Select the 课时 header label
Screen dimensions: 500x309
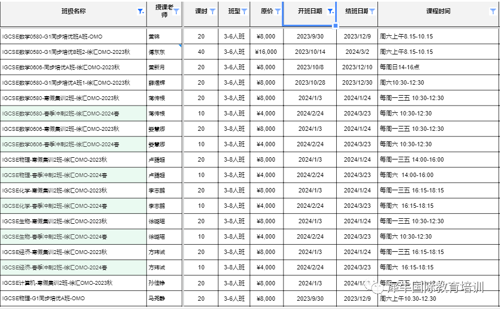[201, 11]
